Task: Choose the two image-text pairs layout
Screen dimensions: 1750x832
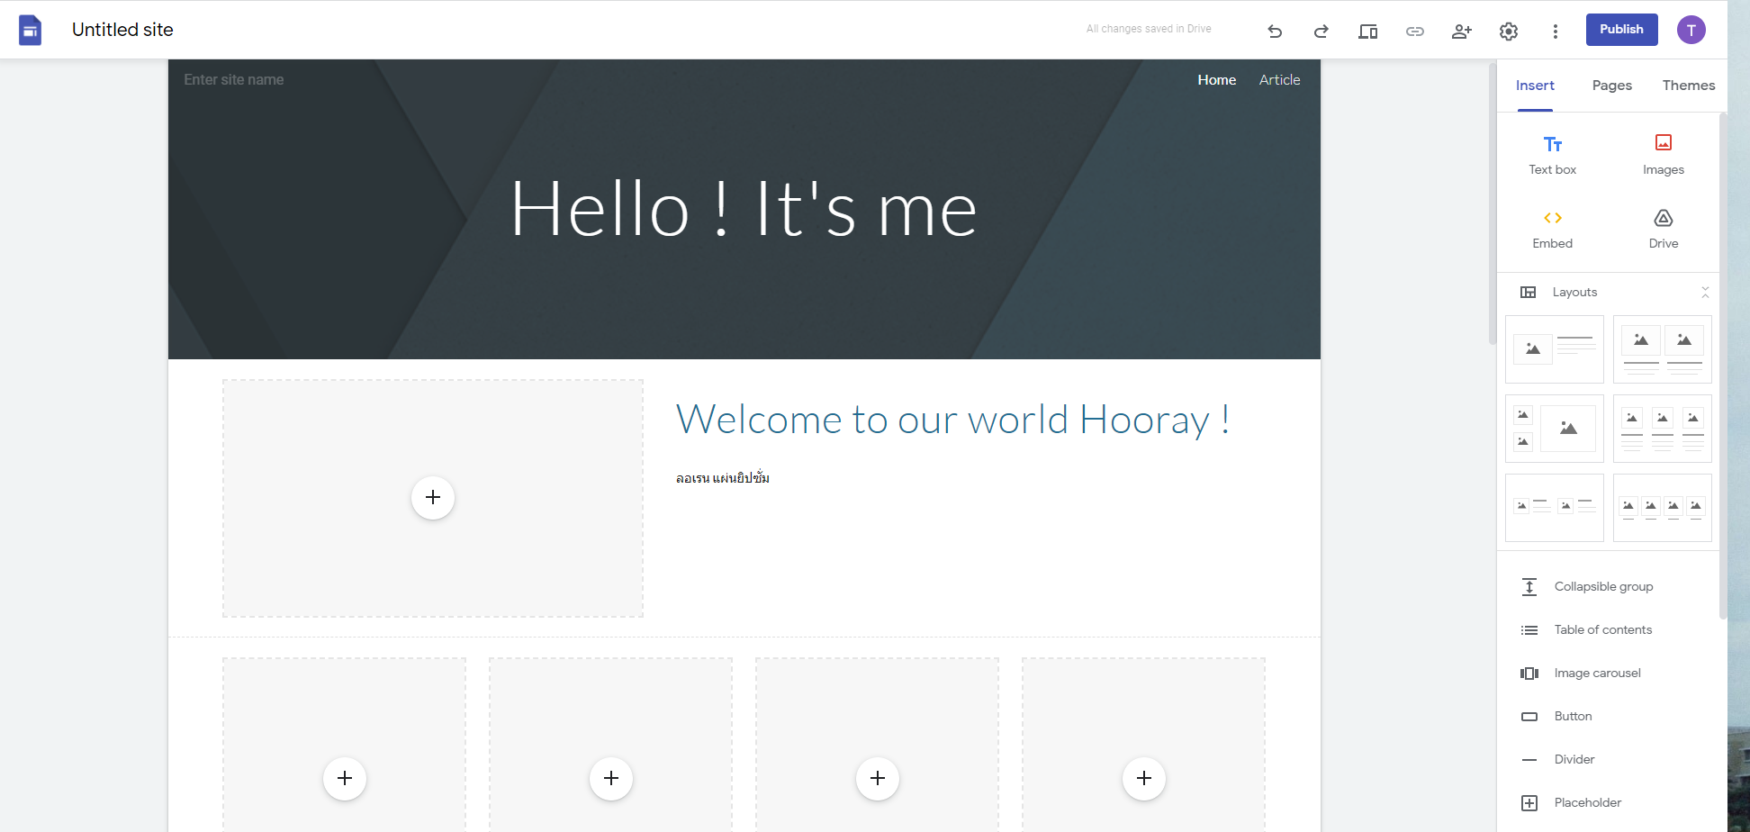Action: click(1555, 508)
